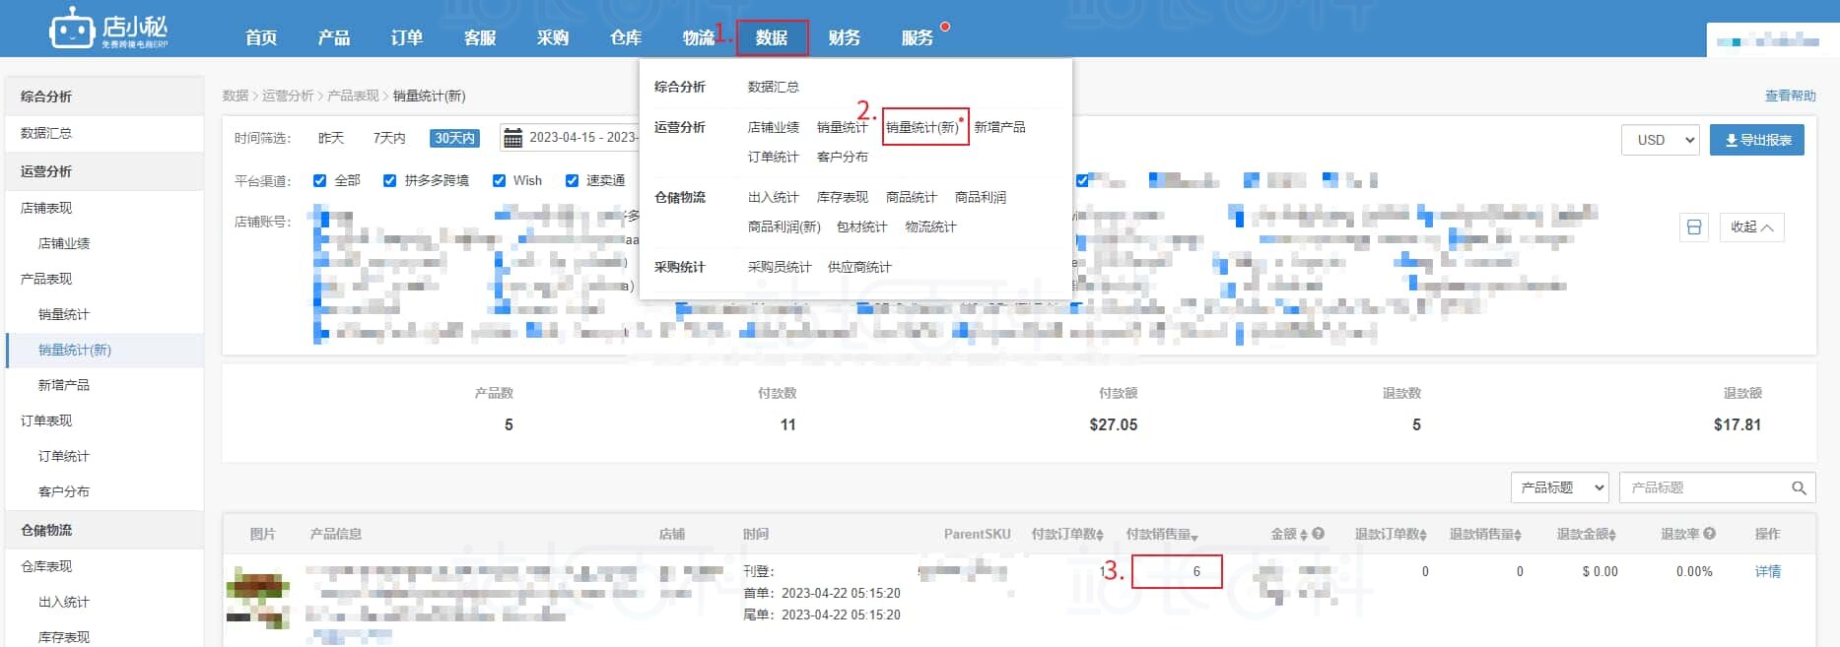This screenshot has height=647, width=1840.
Task: Open 数据汇总 in the left sidebar
Action: click(x=46, y=133)
